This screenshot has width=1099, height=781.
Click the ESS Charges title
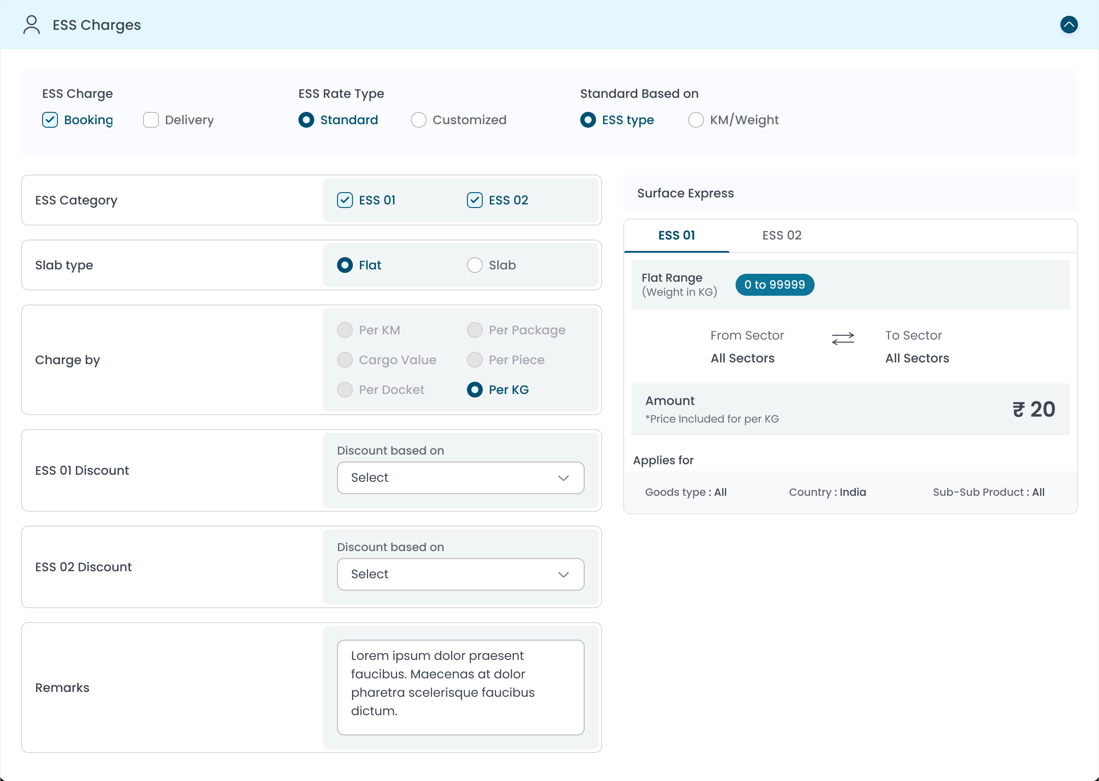97,25
